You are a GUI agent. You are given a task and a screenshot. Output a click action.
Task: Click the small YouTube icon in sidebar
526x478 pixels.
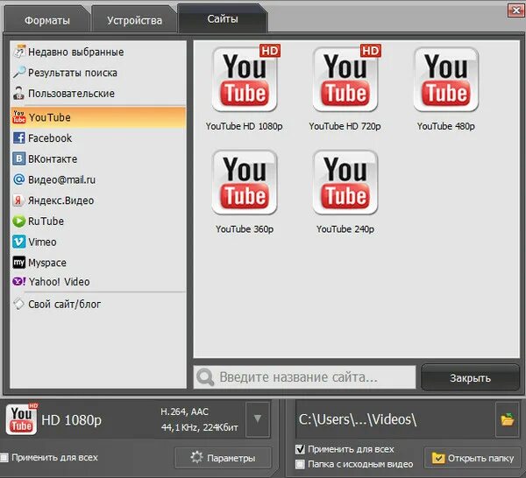tap(19, 117)
